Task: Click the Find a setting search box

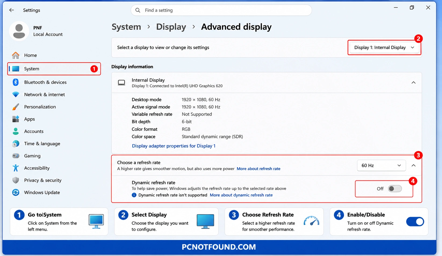Action: point(221,10)
